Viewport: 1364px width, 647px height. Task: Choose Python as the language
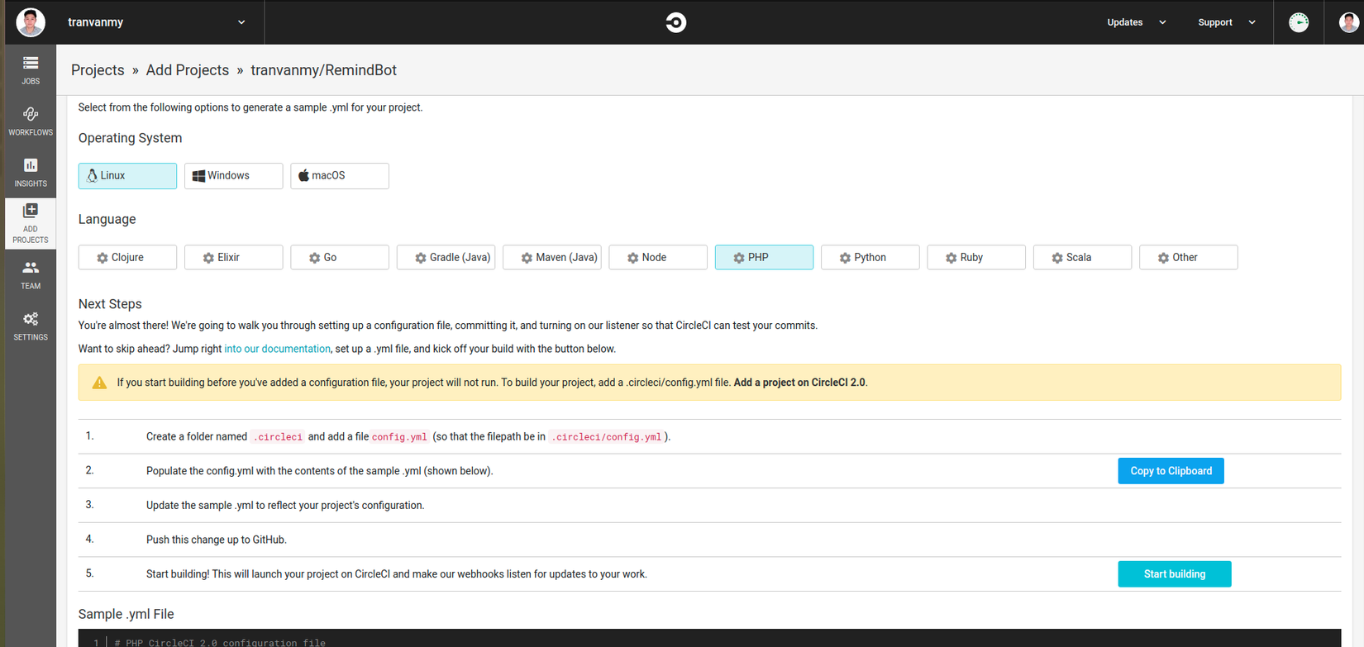870,258
